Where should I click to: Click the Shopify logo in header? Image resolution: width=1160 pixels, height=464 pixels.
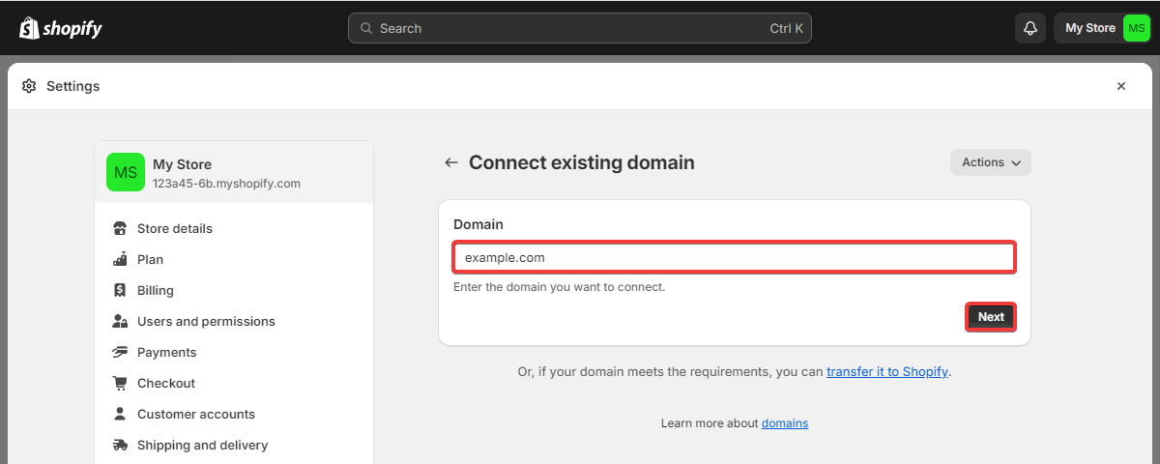pos(60,28)
